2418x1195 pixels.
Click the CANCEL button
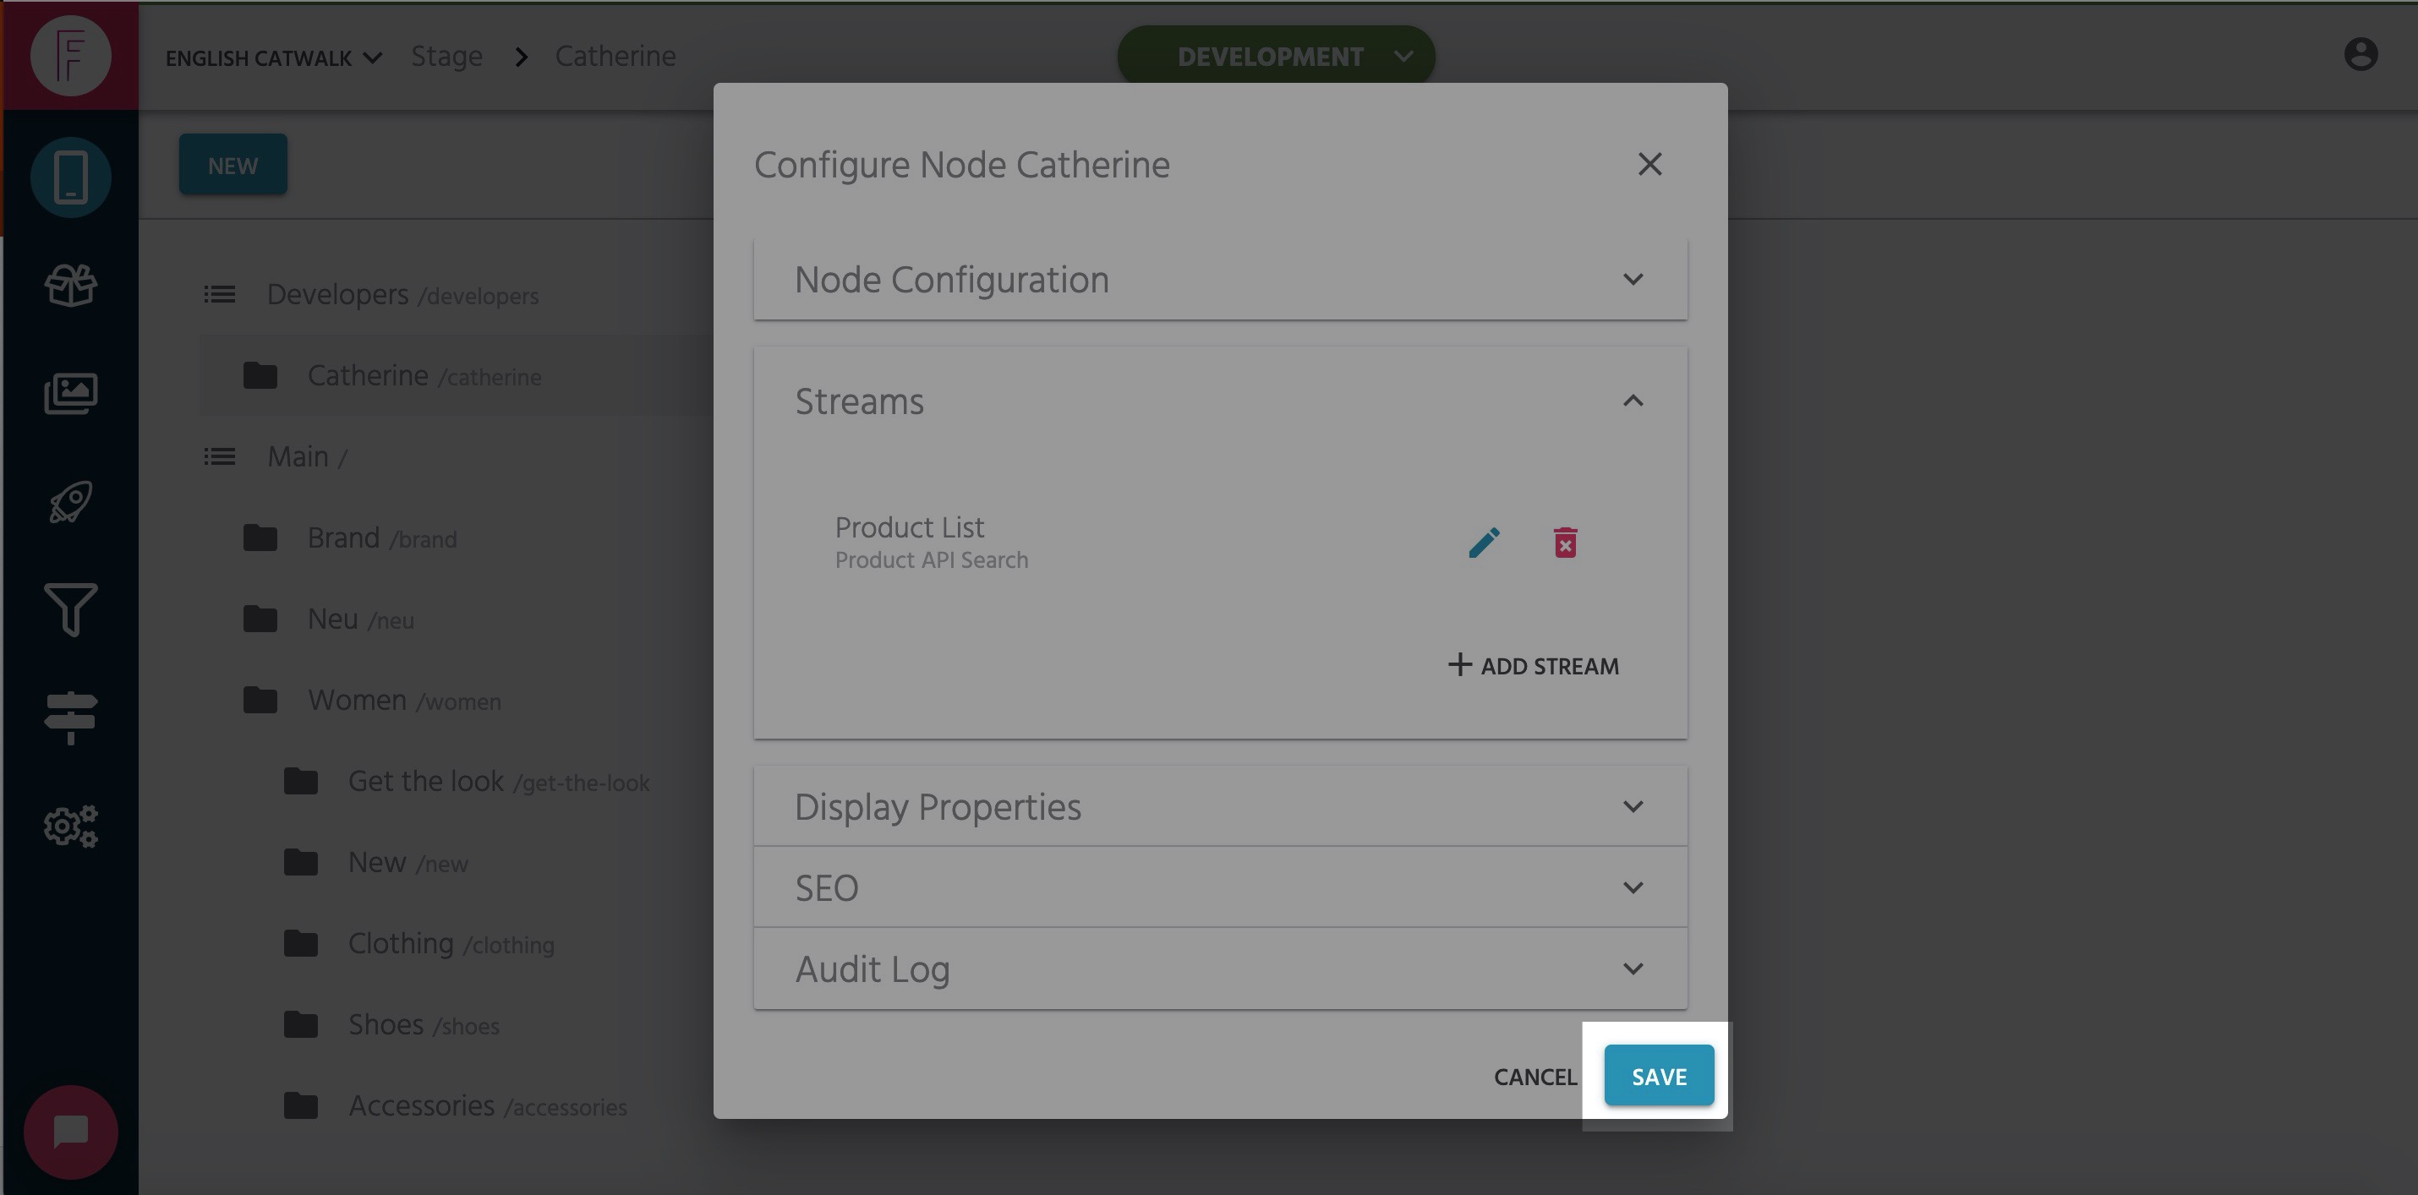(x=1534, y=1077)
